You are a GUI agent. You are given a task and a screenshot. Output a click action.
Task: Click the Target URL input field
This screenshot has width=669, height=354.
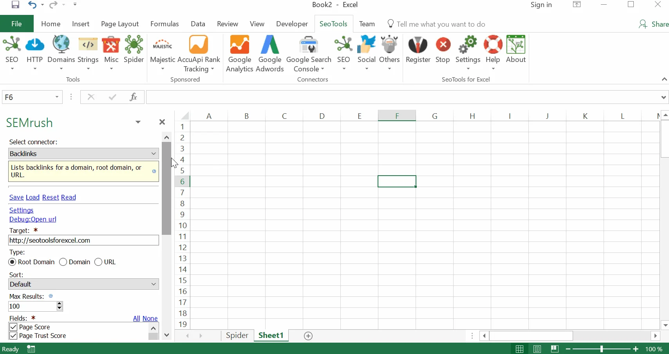click(83, 240)
